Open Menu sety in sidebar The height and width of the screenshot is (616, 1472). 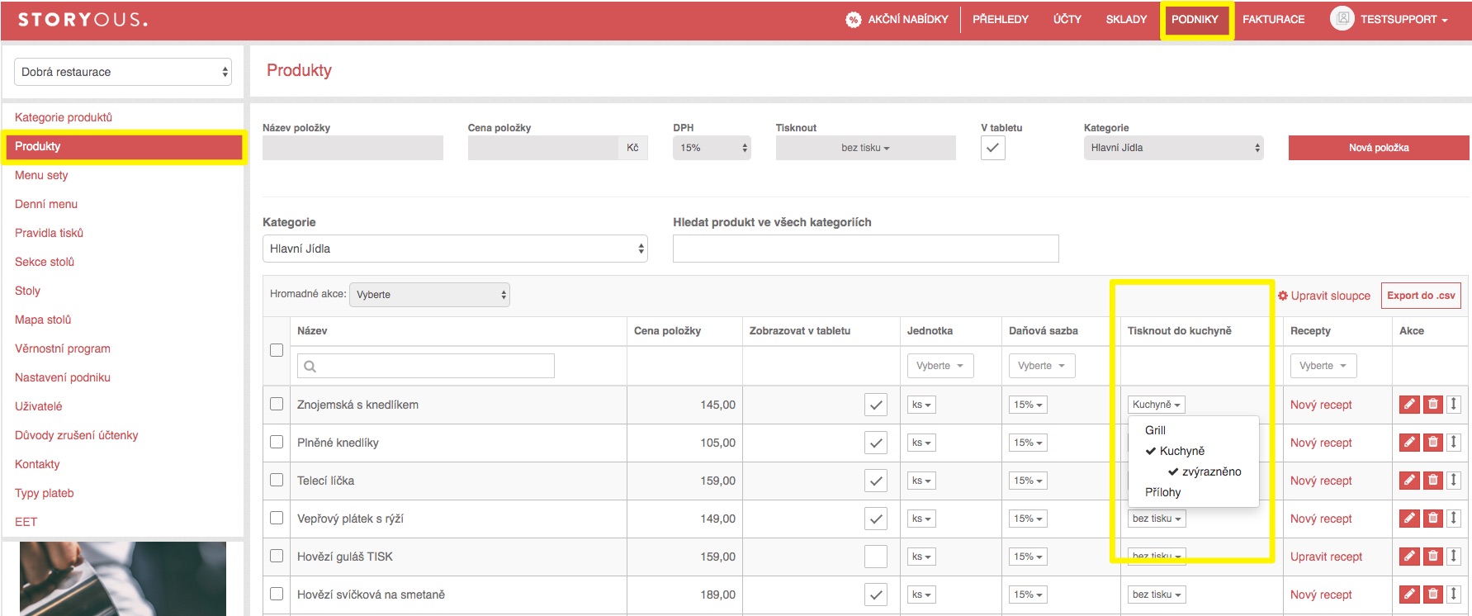tap(41, 175)
